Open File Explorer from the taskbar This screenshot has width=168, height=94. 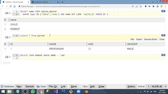pyautogui.click(x=9, y=92)
